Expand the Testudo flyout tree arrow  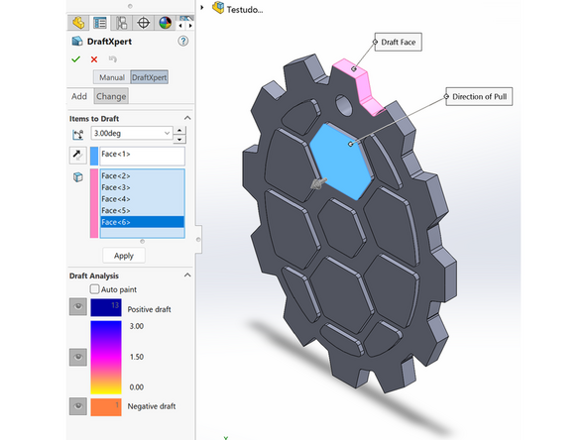coord(202,8)
